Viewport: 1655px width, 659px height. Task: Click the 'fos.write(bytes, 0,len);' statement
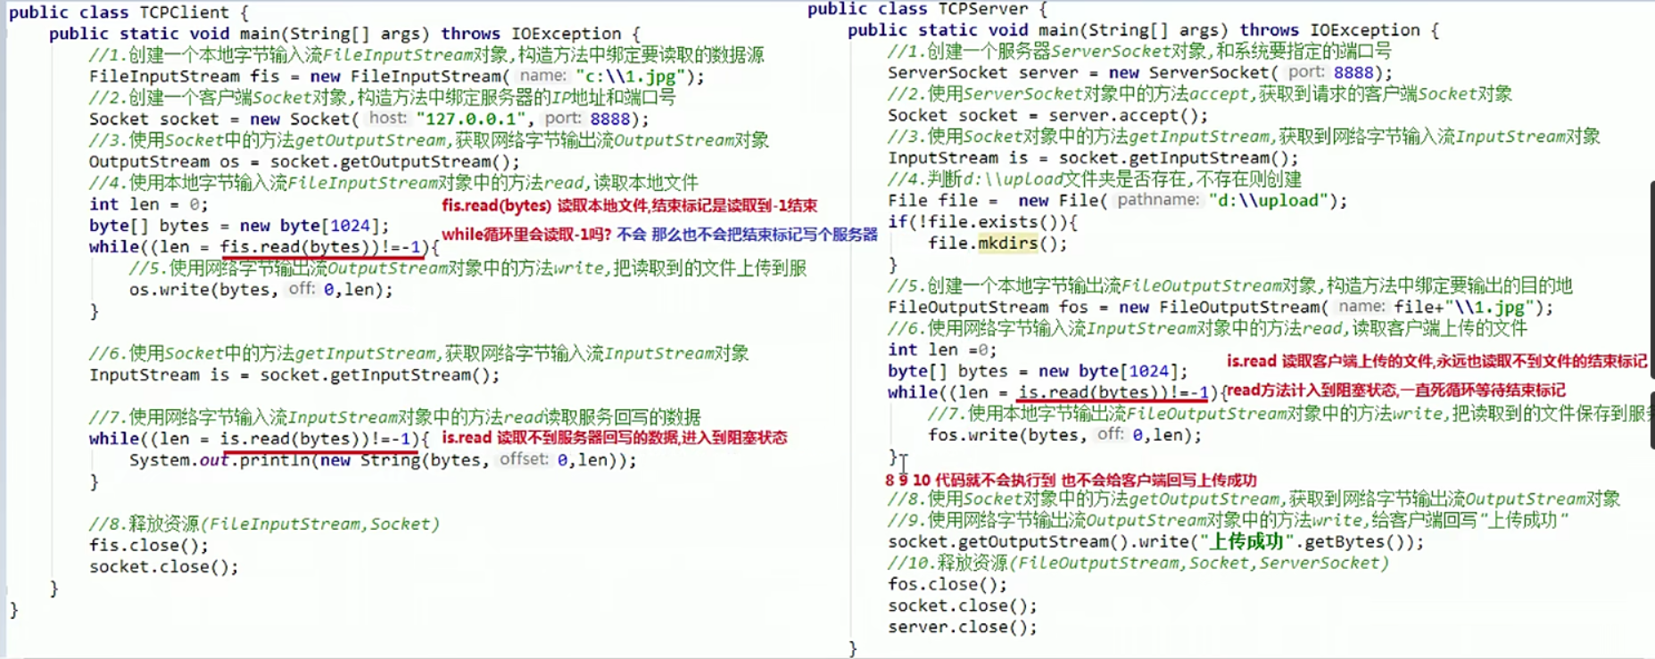point(1064,436)
